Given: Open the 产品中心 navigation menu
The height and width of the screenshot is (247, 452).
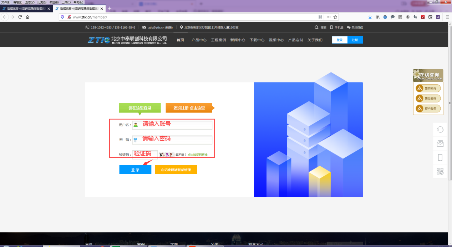Looking at the screenshot, I should click(x=199, y=40).
